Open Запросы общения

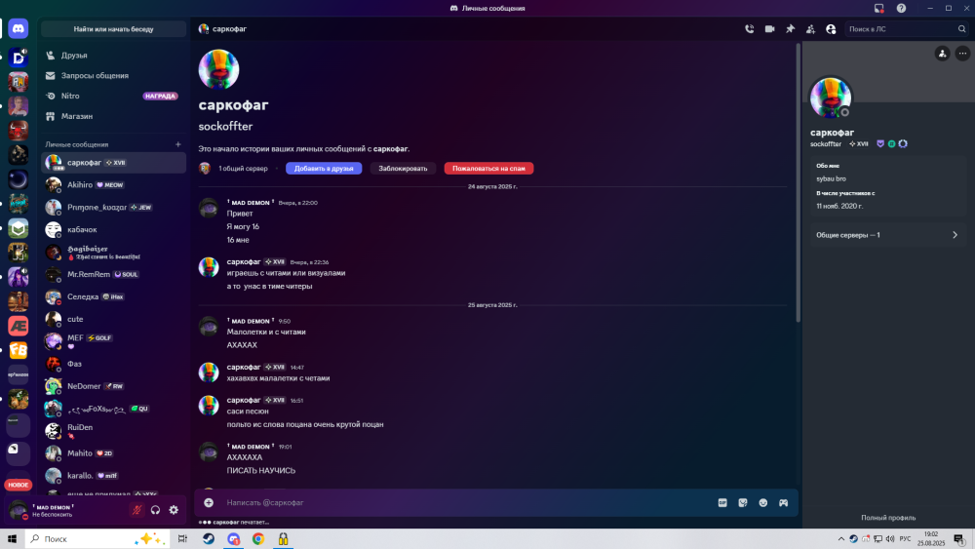(x=113, y=76)
